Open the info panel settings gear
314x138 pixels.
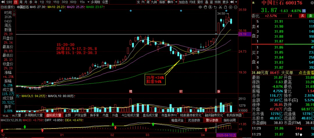[14, 15]
